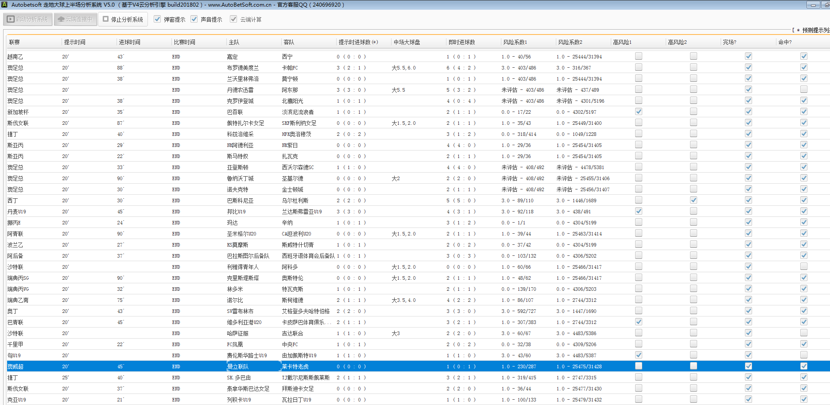Click the 云端连接中 cloud icon button
Image resolution: width=830 pixels, height=405 pixels.
point(75,19)
